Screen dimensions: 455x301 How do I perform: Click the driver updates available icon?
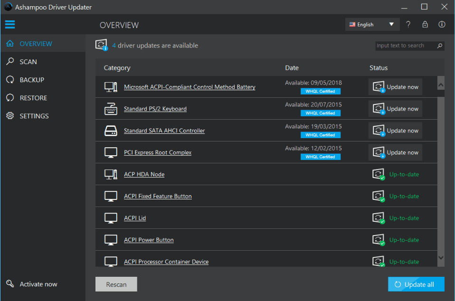pyautogui.click(x=102, y=45)
